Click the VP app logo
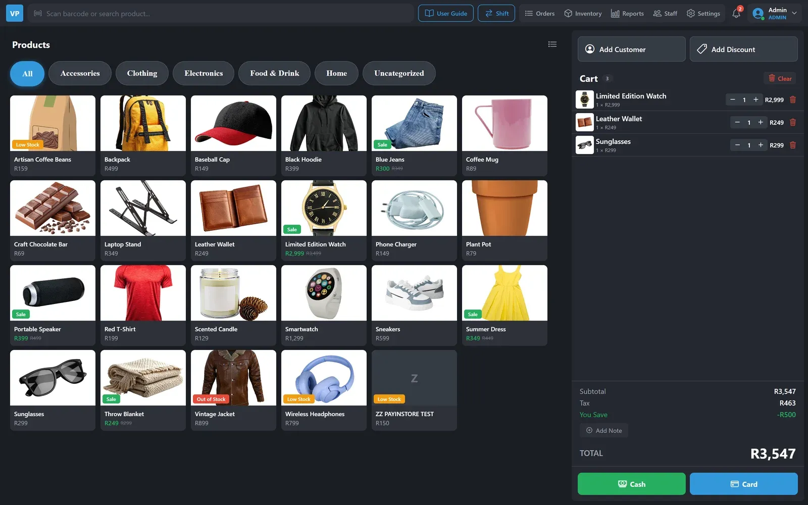This screenshot has width=808, height=505. coord(15,14)
